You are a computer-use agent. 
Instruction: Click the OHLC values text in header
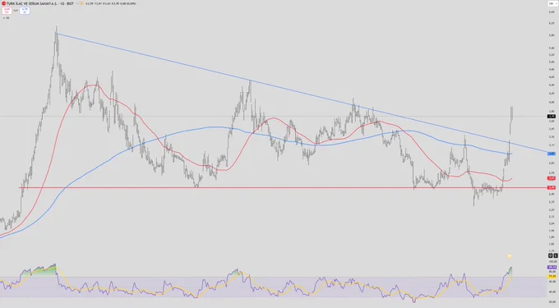[110, 3]
